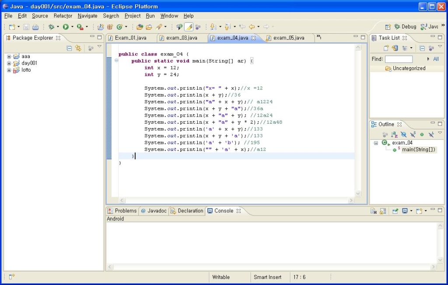Click the Open Type toolbar icon
Screen dimensions: 448x285
[x=140, y=27]
